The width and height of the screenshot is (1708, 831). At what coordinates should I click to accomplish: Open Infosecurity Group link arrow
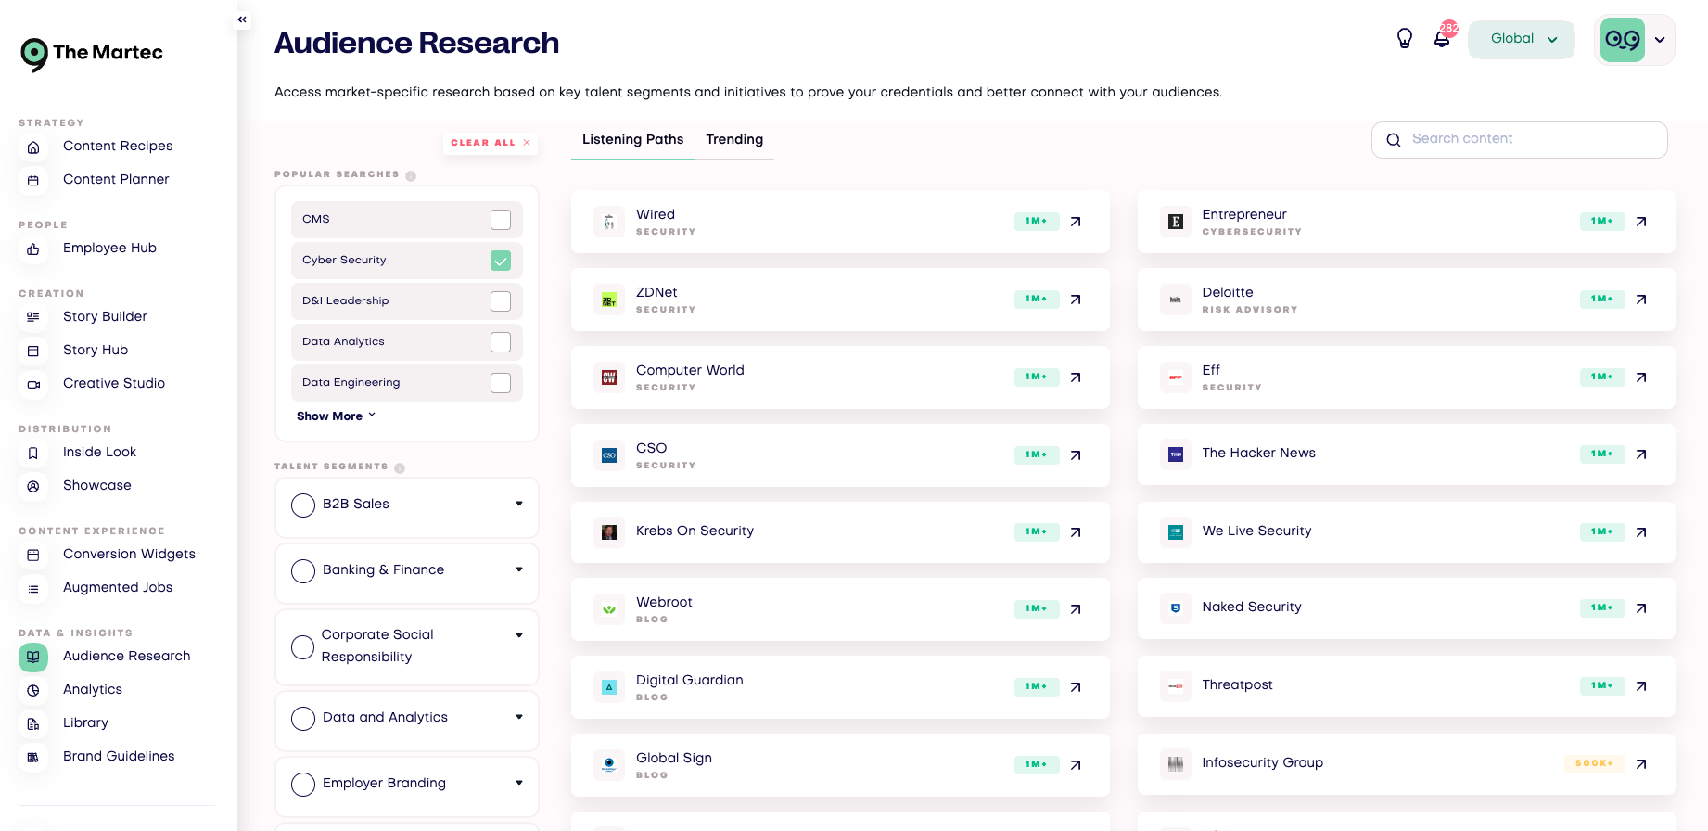pyautogui.click(x=1641, y=764)
